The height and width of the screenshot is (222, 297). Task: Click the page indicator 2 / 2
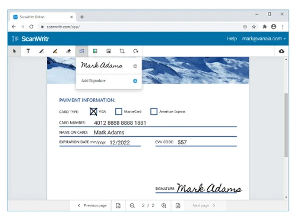[148, 205]
